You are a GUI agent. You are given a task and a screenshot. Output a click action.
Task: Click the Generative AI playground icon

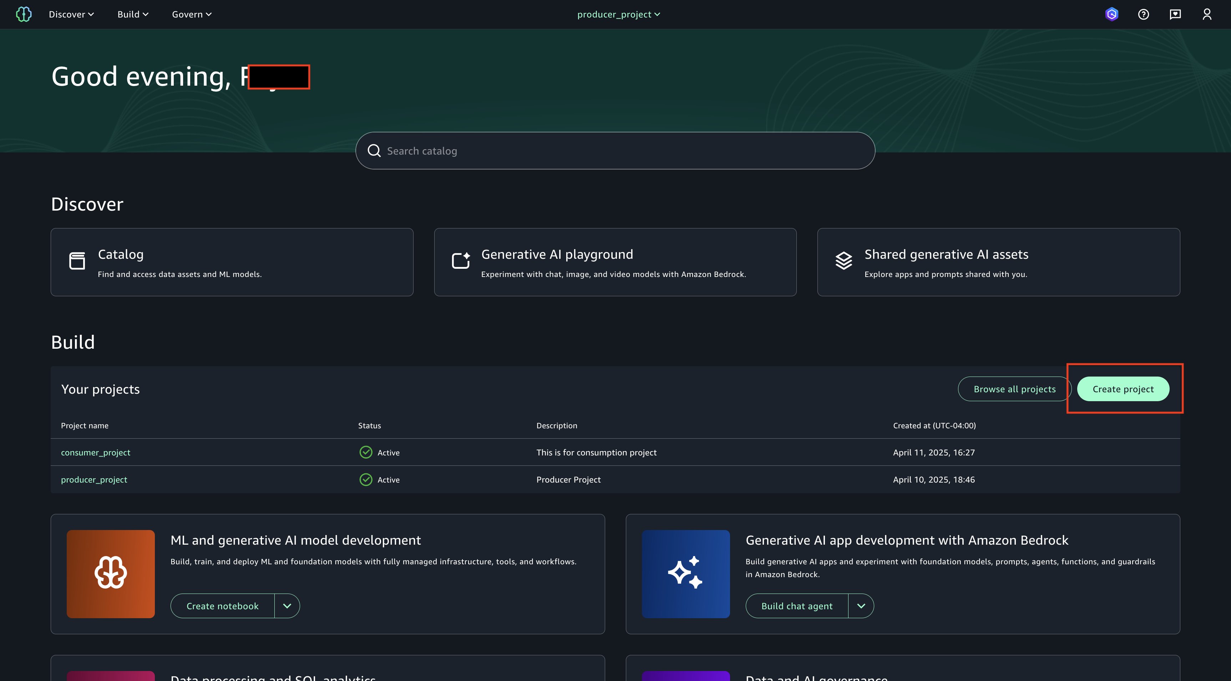coord(461,261)
